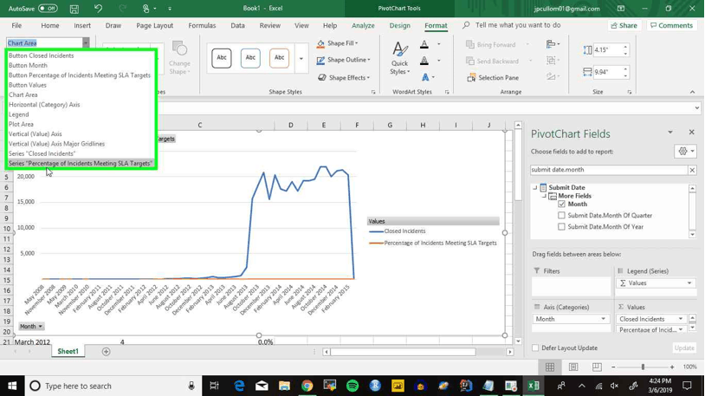Open File Explorer from the taskbar

pyautogui.click(x=284, y=386)
